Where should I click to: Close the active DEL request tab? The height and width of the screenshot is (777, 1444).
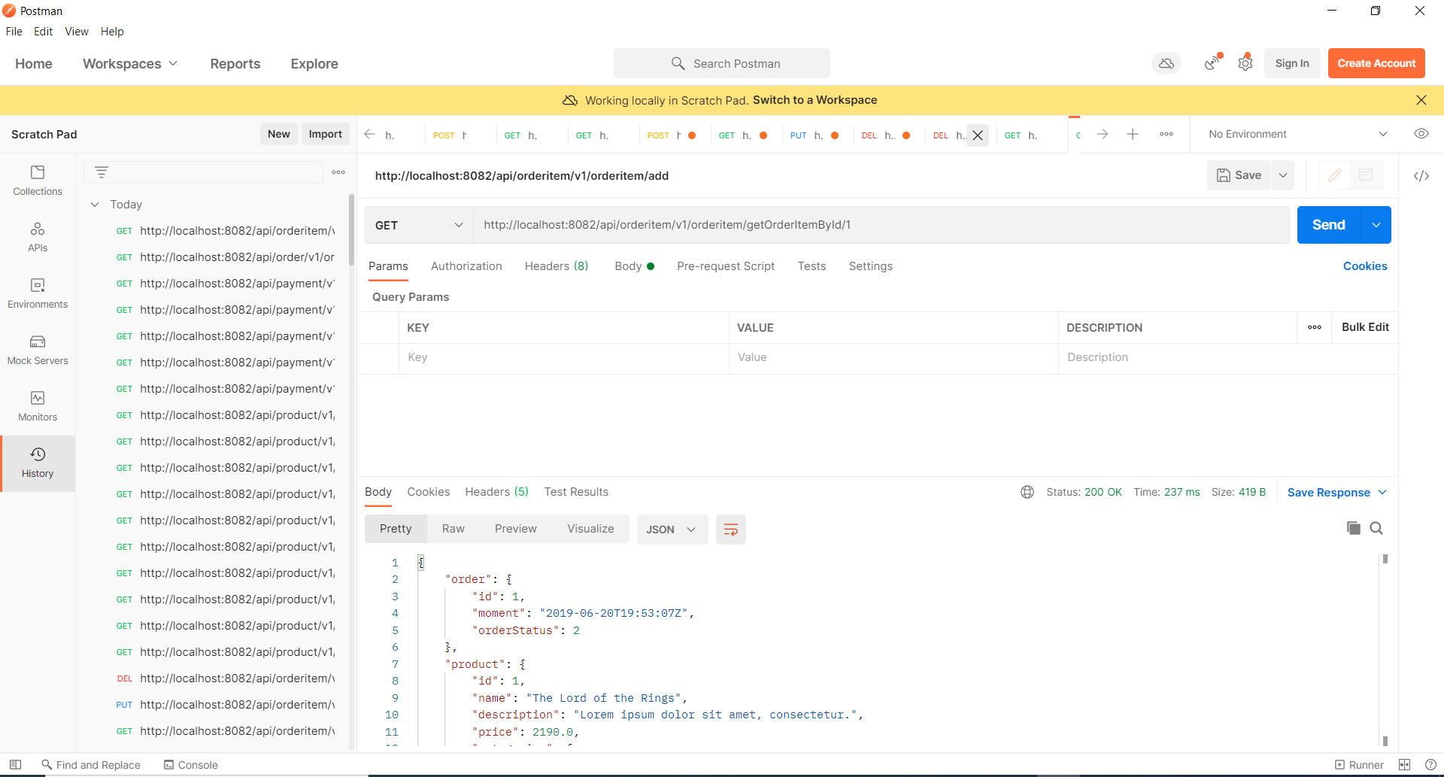coord(978,135)
